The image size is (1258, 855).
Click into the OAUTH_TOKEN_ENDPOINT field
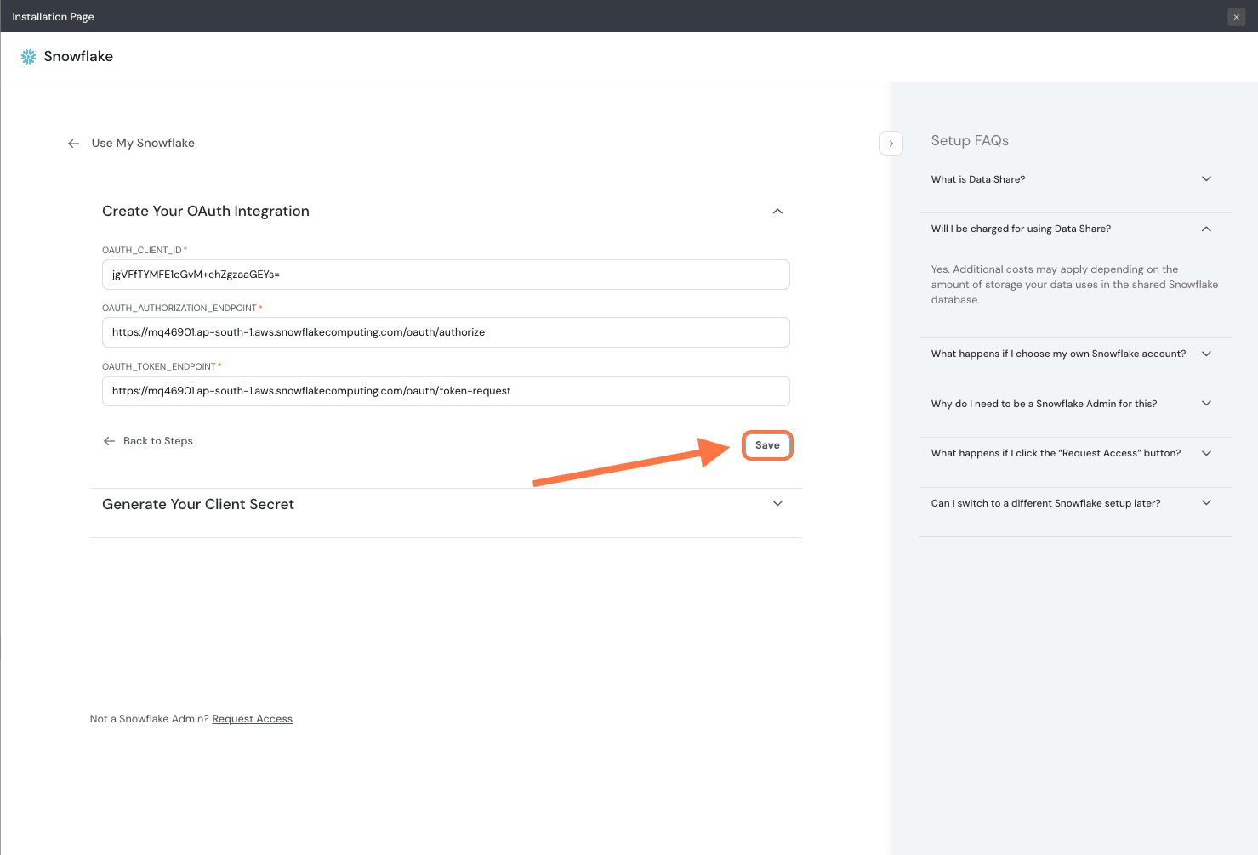446,391
